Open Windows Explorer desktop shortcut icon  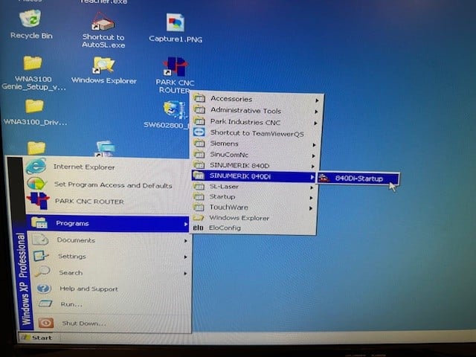pyautogui.click(x=103, y=65)
